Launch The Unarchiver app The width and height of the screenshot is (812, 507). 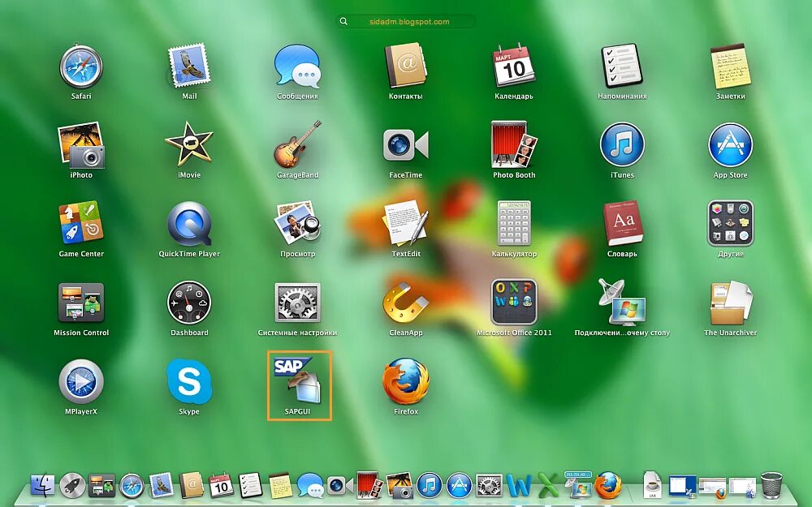730,303
